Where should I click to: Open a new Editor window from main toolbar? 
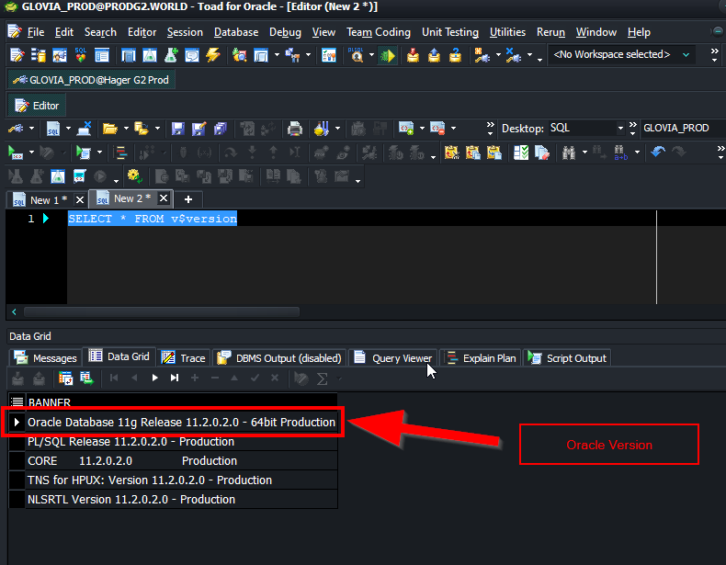[x=17, y=55]
